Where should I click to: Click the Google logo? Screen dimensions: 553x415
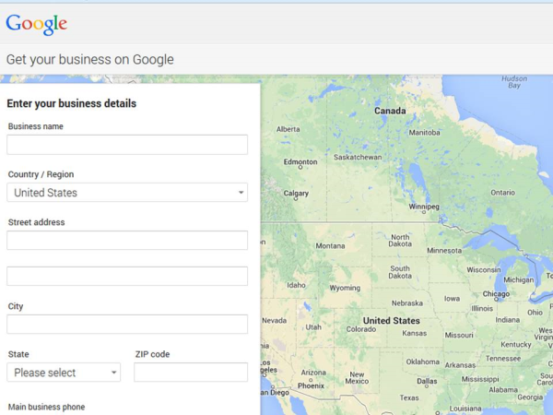[36, 24]
